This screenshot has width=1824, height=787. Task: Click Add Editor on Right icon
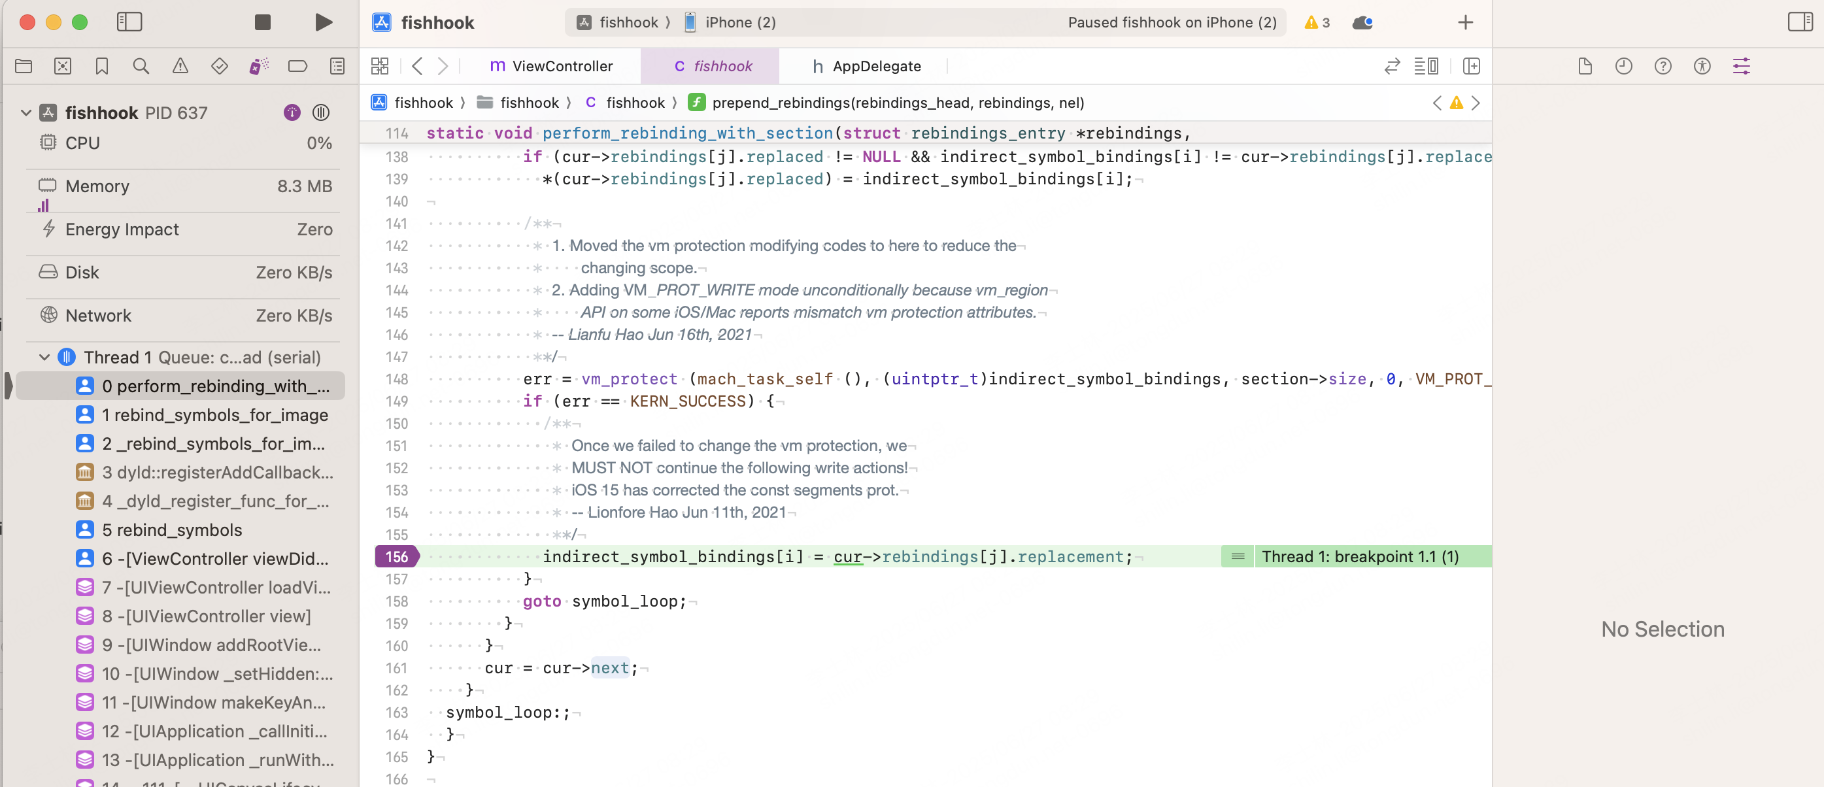[x=1472, y=67]
